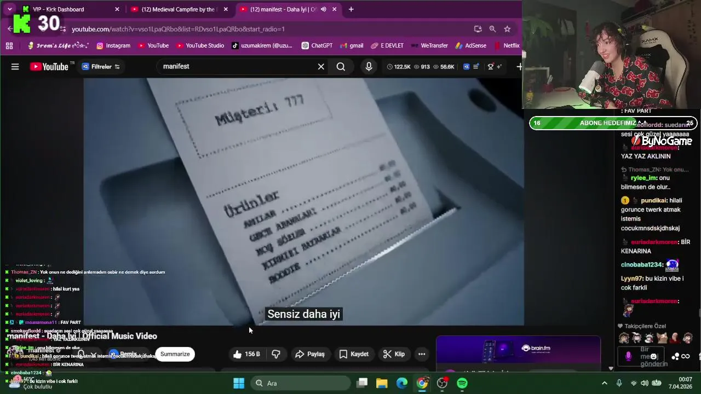Open the browser zoom magnifier icon
The height and width of the screenshot is (394, 701).
click(492, 29)
